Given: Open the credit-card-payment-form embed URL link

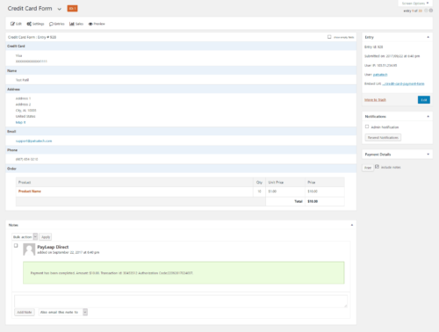Looking at the screenshot, I should pyautogui.click(x=403, y=83).
